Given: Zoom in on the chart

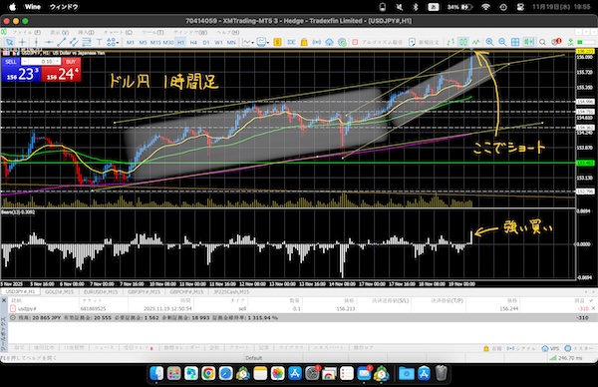Looking at the screenshot, I should click(x=489, y=42).
